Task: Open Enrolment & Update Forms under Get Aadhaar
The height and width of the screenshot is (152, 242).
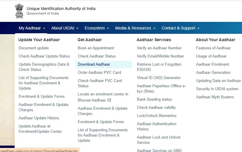Action: point(101,122)
